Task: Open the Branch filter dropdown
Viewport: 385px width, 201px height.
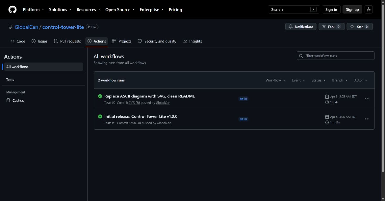Action: 340,80
